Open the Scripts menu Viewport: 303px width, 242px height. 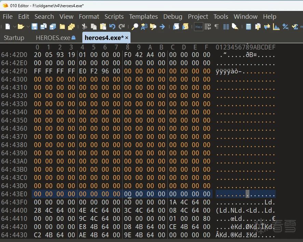(x=114, y=17)
